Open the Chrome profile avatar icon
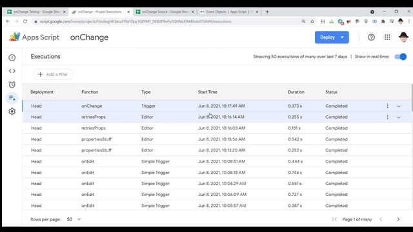Screen dimensions: 413x232 coord(401,21)
